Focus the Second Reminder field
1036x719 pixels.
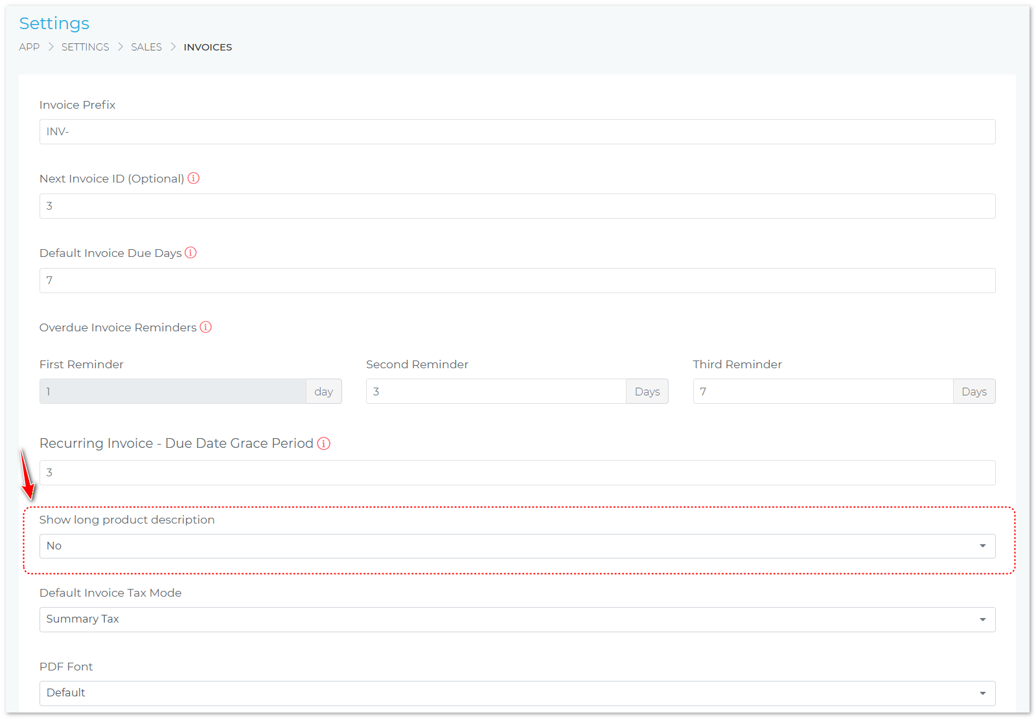coord(496,392)
